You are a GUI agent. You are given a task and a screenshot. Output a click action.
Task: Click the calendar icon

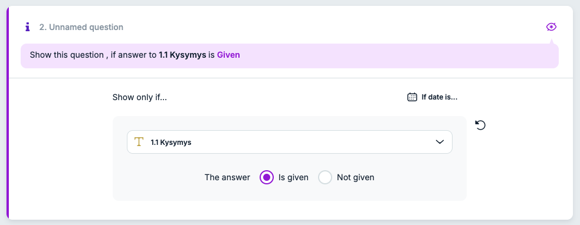coord(412,97)
